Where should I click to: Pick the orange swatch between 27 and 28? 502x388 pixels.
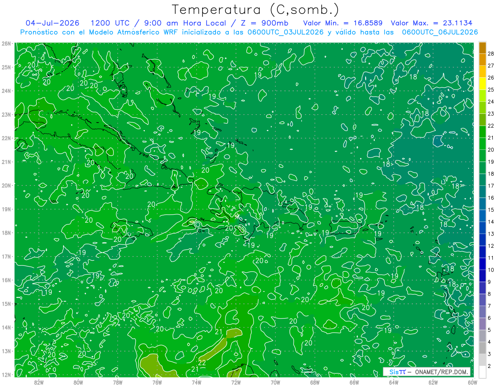[x=482, y=60]
